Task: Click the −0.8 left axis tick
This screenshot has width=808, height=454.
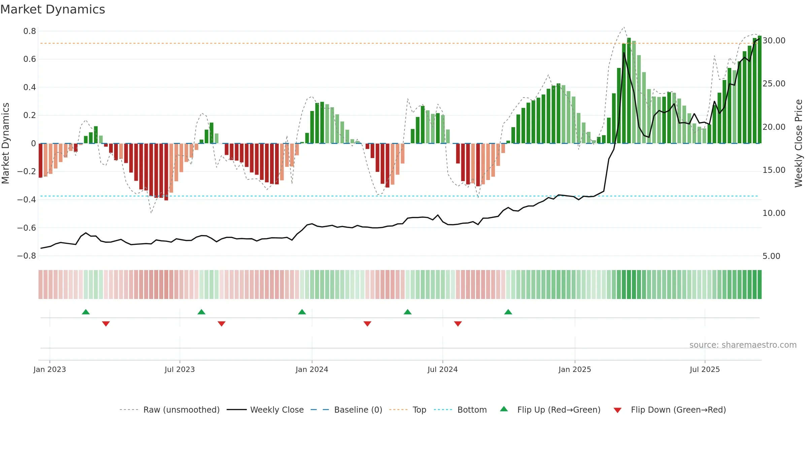Action: (27, 256)
